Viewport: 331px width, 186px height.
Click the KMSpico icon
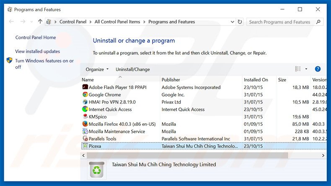coord(85,116)
